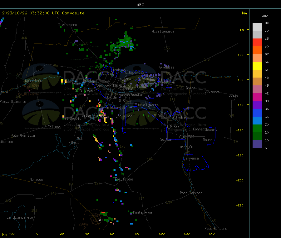The image size is (281, 238).
Task: Click the V_Atuel map label
Action: (160, 116)
